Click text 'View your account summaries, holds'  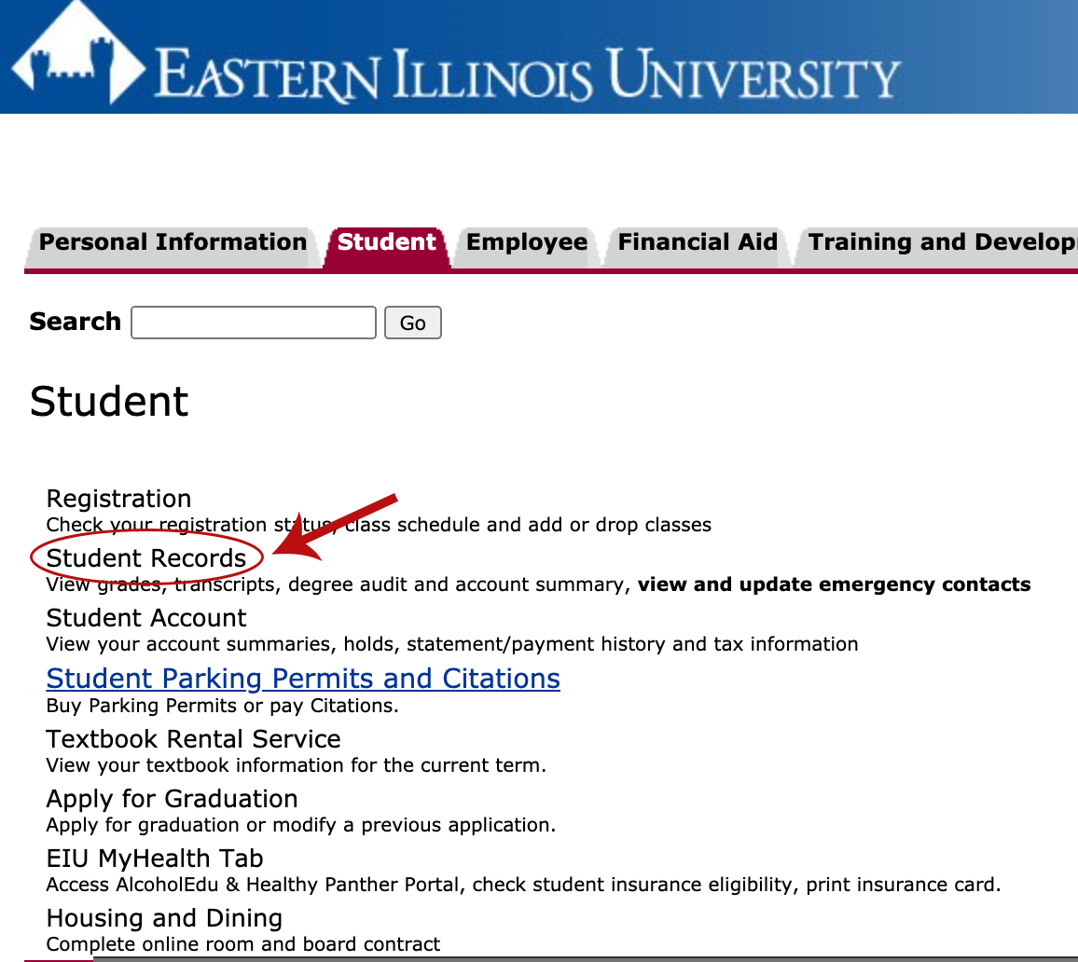(223, 644)
